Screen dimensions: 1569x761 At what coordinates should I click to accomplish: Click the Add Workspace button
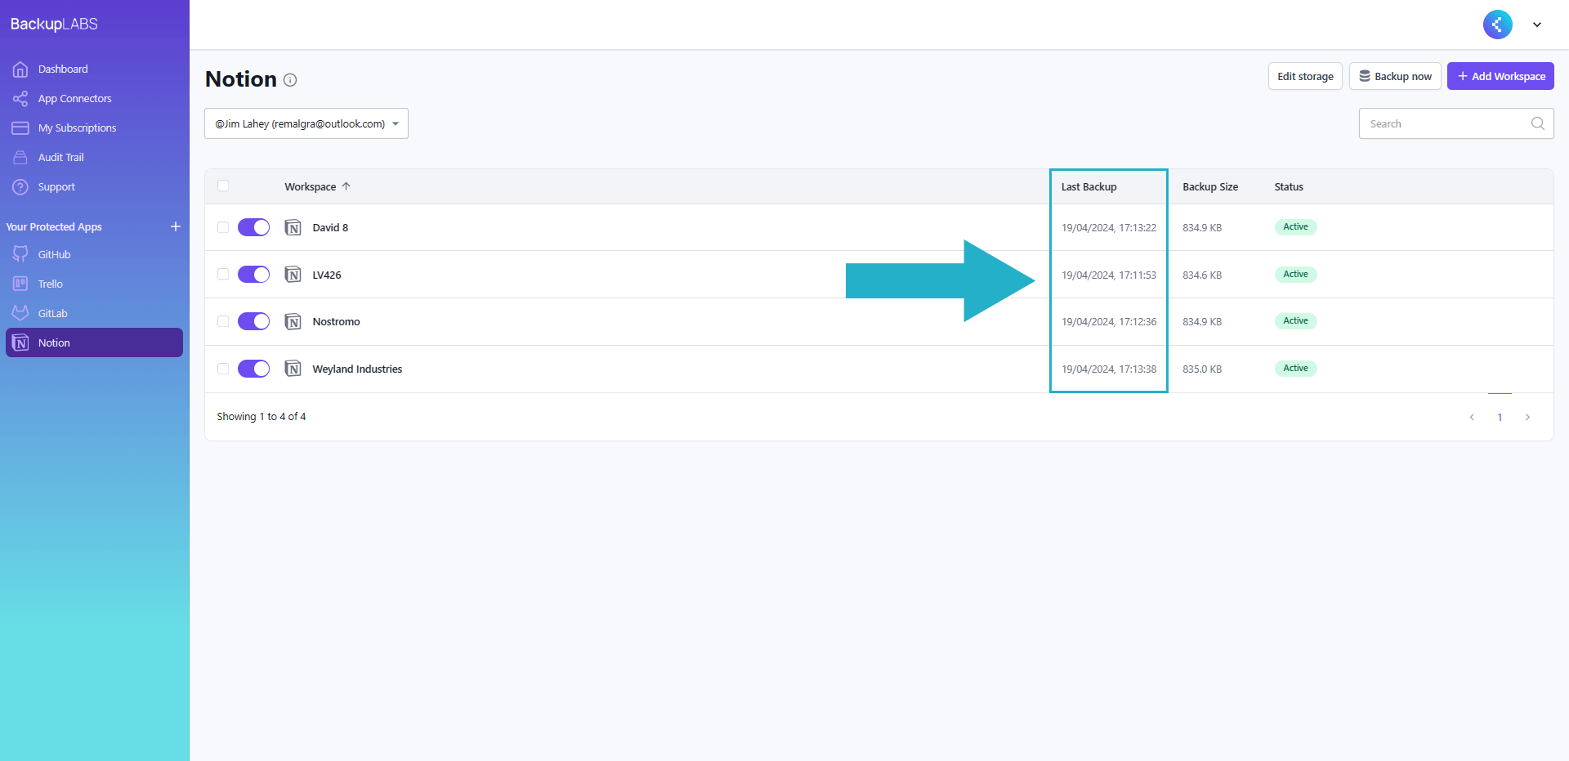(x=1500, y=76)
